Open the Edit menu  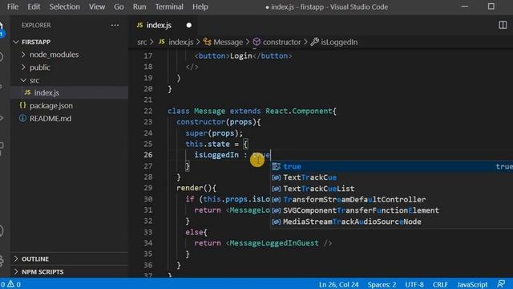[x=34, y=6]
